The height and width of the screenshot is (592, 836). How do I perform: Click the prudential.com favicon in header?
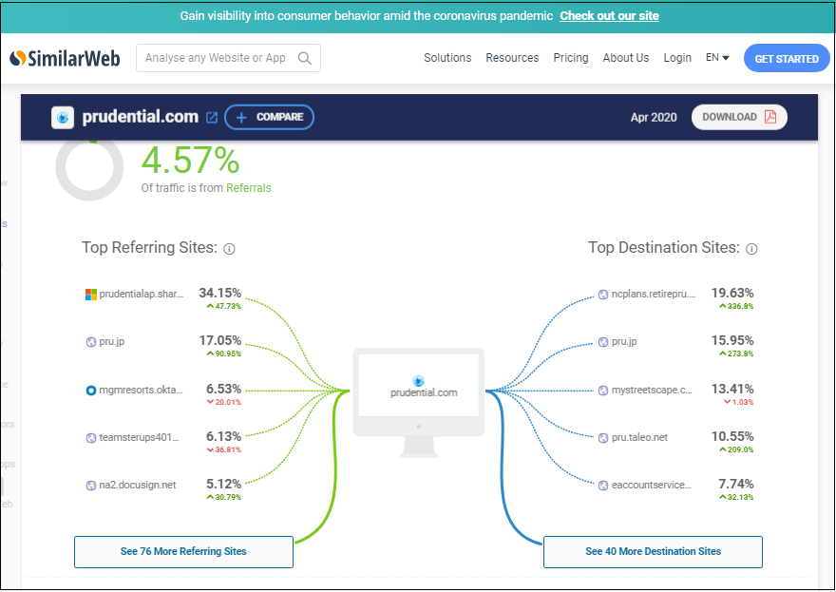tap(63, 117)
